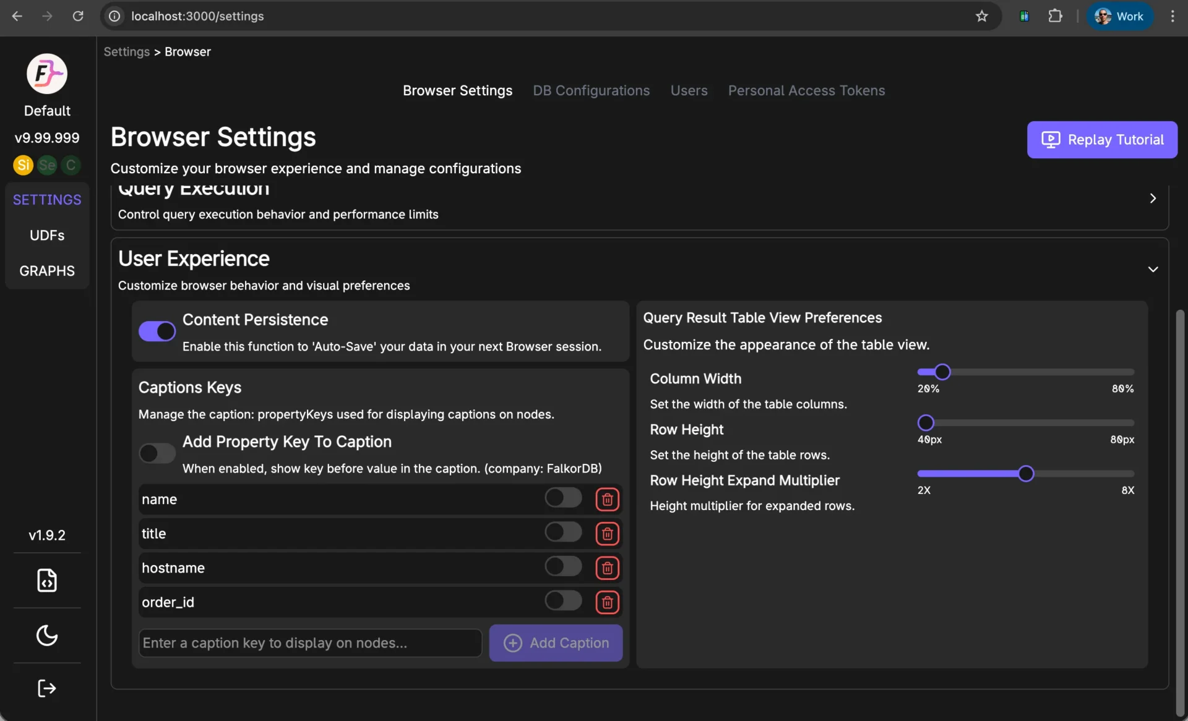Screen dimensions: 1188x721
Task: Enable Add Property Key To Caption
Action: click(x=157, y=453)
